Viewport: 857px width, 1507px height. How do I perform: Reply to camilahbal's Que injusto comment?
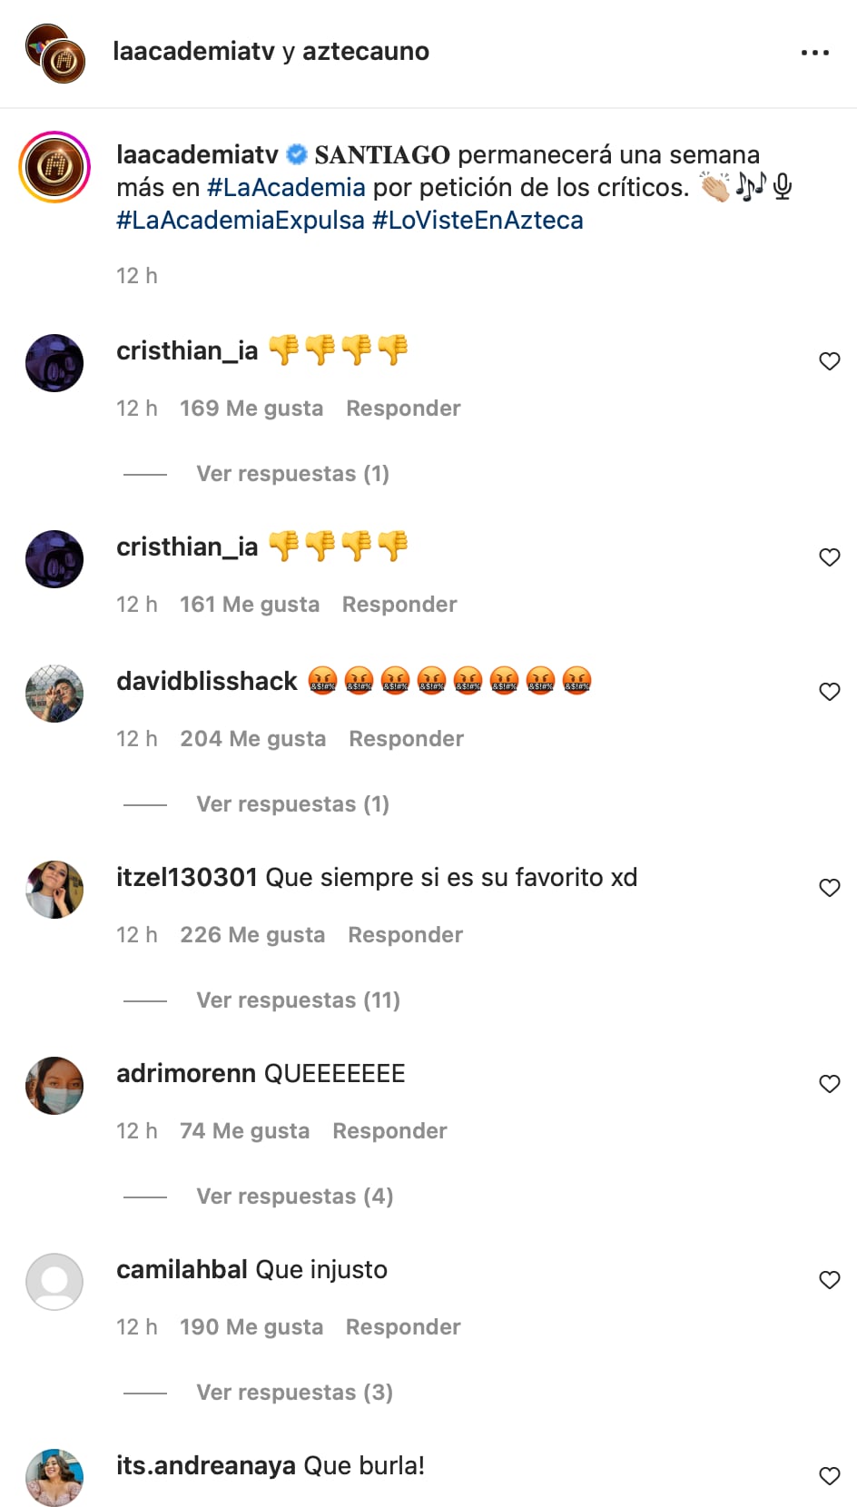tap(403, 1327)
